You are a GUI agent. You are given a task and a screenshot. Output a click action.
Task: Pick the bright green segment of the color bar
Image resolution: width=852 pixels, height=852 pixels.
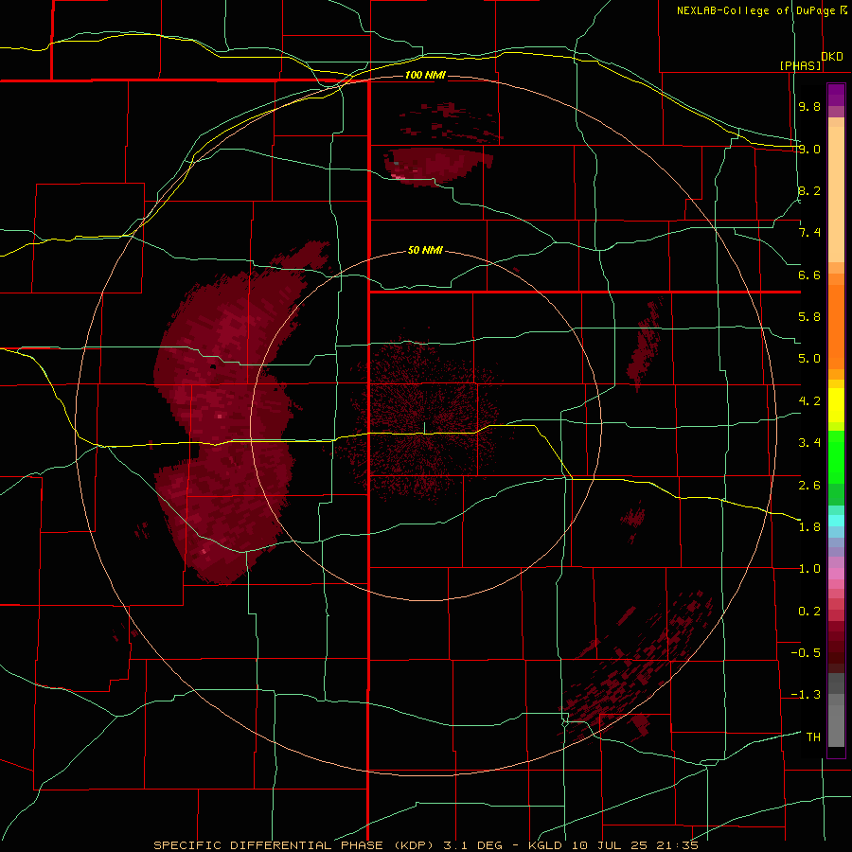point(836,456)
